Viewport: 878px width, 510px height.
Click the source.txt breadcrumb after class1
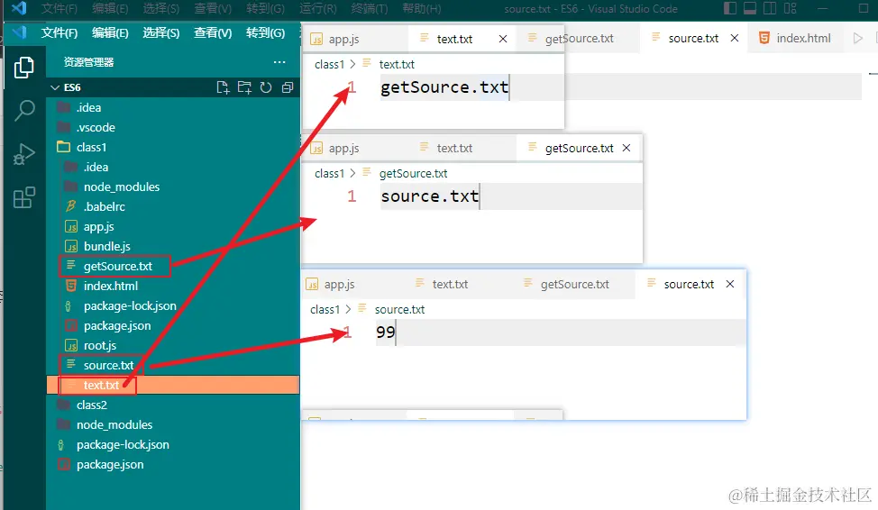tap(400, 310)
